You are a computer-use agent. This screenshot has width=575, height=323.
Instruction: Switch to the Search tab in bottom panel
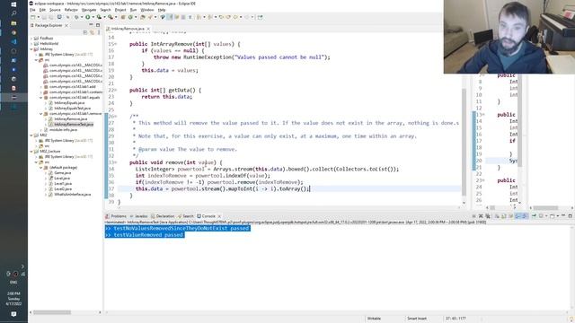[x=186, y=216]
